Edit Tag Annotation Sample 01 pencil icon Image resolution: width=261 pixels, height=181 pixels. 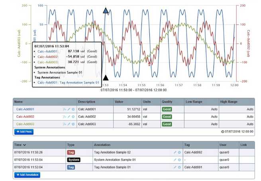175,167
